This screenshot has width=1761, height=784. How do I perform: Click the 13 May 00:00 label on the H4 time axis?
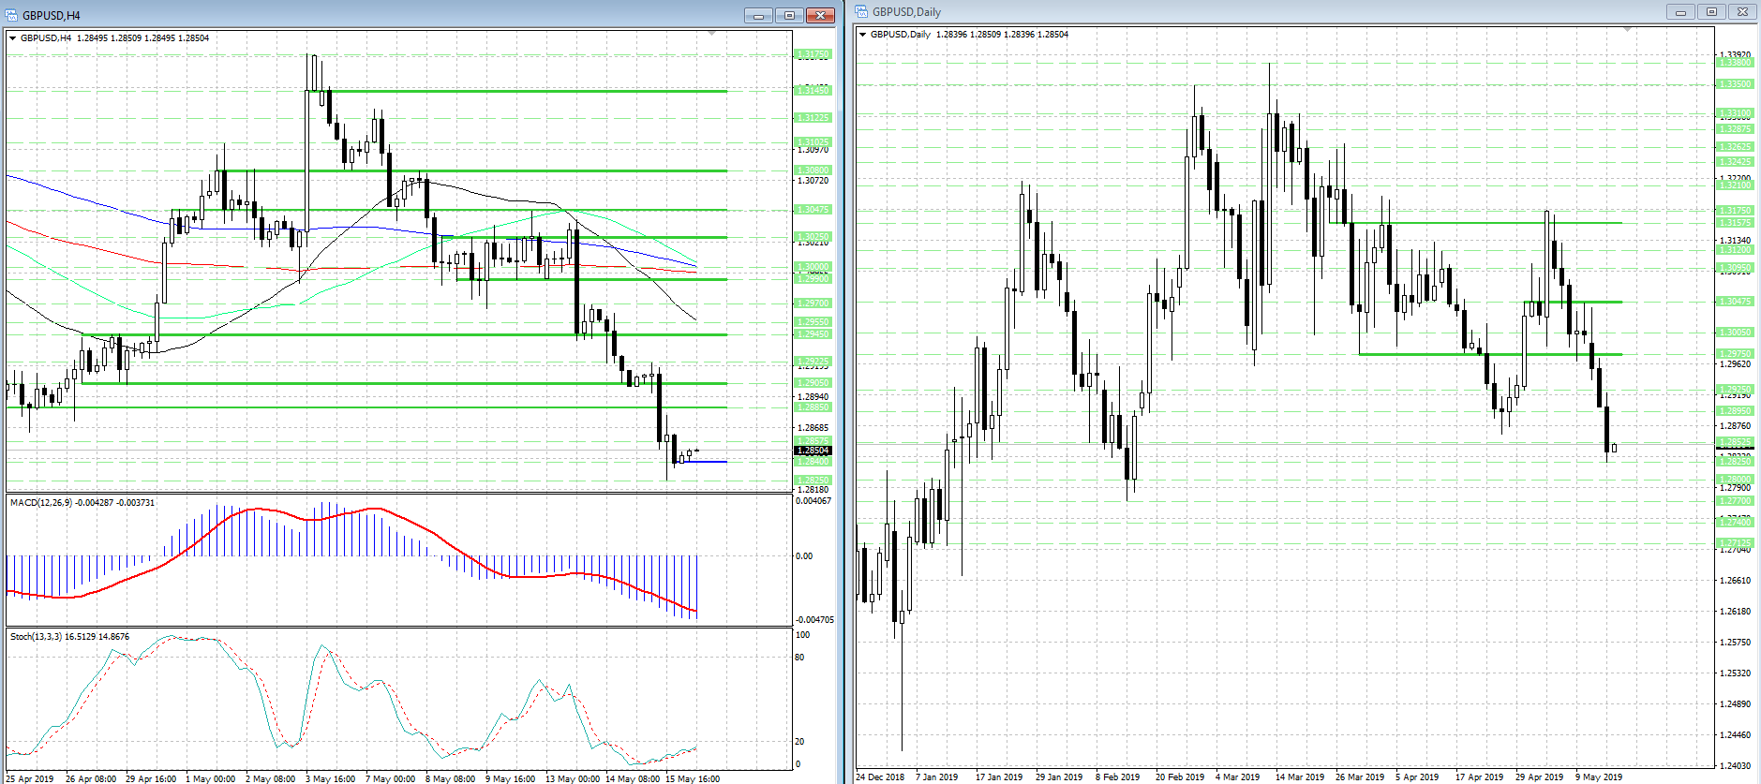(573, 778)
